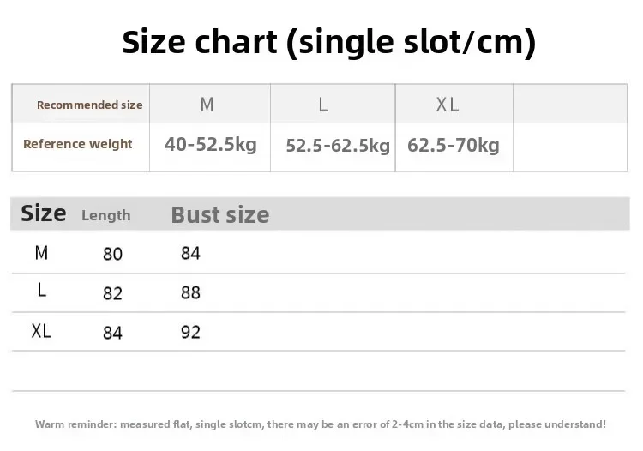
Task: Click XL in the recommended size row
Action: (448, 105)
